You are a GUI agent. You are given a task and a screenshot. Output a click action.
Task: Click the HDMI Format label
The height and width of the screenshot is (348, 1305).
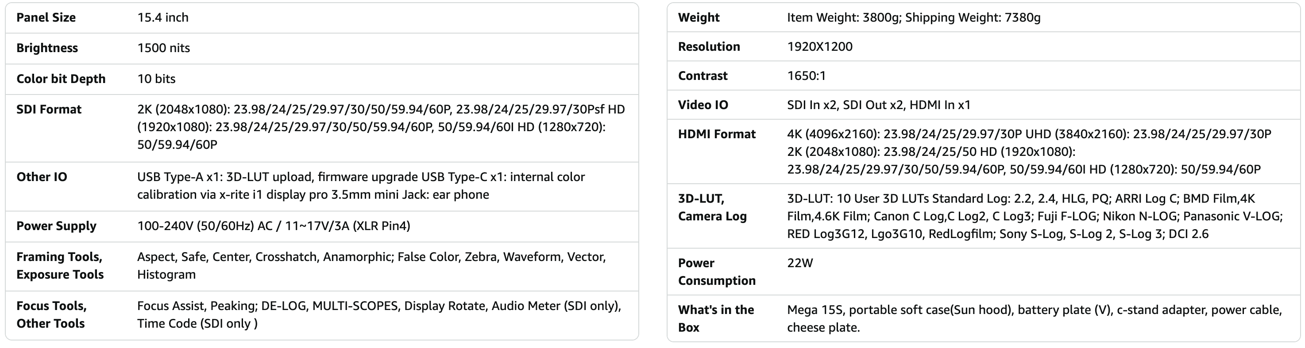(x=717, y=134)
